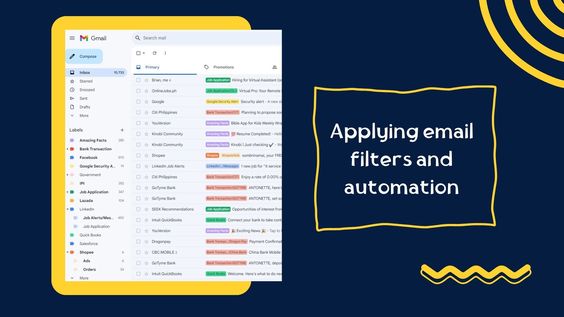Viewport: 564px width, 317px height.
Task: Click the Gmail hamburger menu icon
Action: coord(73,38)
